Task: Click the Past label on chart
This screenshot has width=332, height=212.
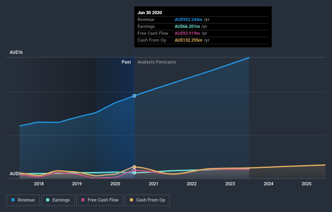Action: pyautogui.click(x=126, y=62)
